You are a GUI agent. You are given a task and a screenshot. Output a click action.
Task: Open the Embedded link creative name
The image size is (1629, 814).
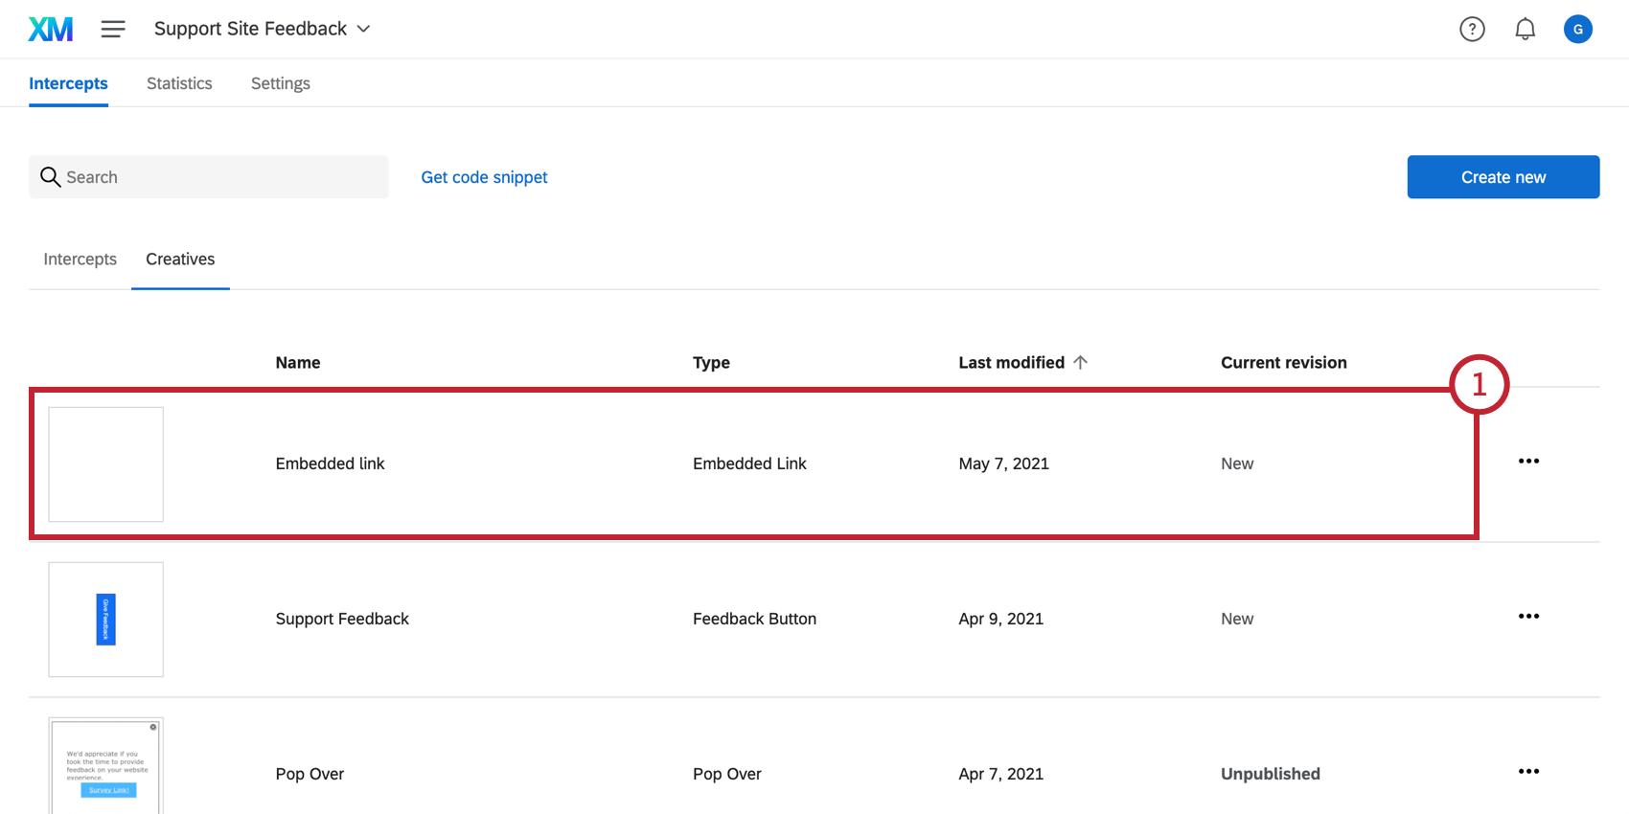pyautogui.click(x=330, y=464)
